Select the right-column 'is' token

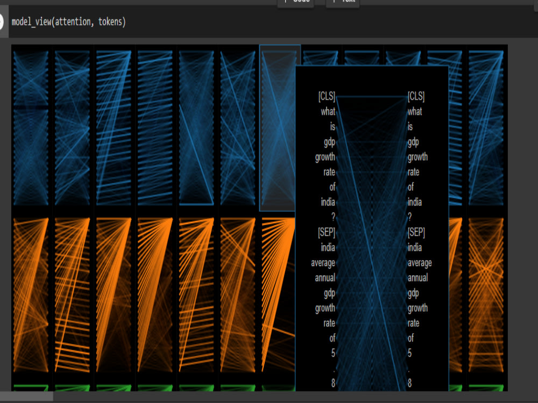point(410,126)
